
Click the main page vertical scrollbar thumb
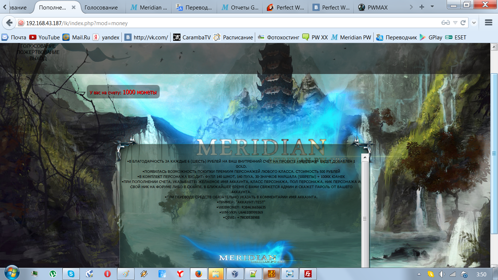pyautogui.click(x=494, y=153)
